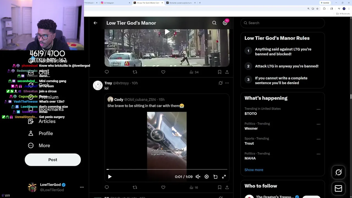Open Chrome profile avatar
This screenshot has height=198, width=352.
coord(344,9)
